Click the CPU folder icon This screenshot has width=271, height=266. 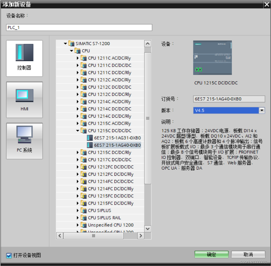[x=78, y=51]
